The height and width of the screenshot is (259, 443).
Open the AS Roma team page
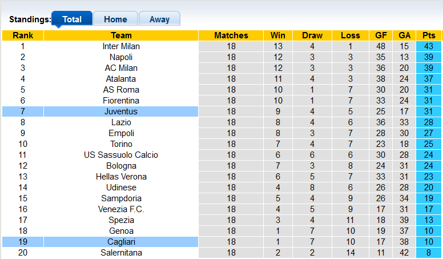coord(121,90)
